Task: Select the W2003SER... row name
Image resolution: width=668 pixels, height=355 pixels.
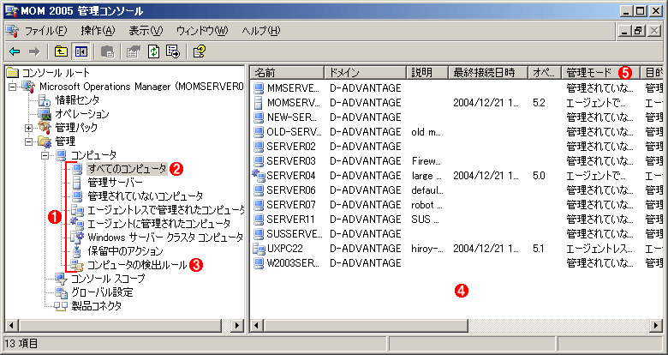Action: click(293, 263)
